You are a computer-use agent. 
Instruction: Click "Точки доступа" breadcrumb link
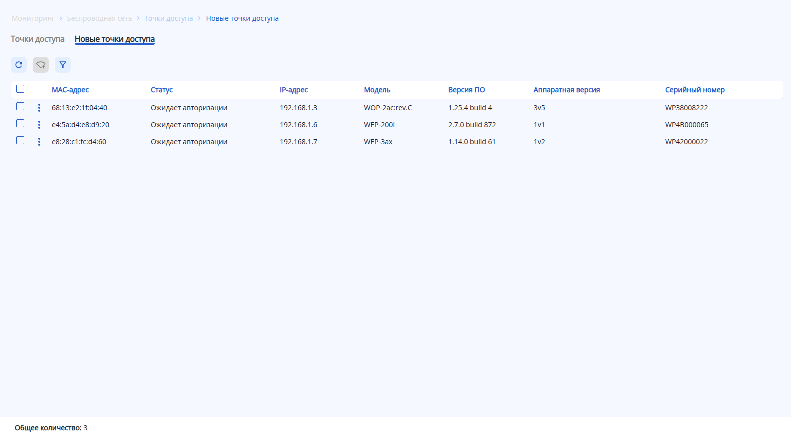point(168,18)
